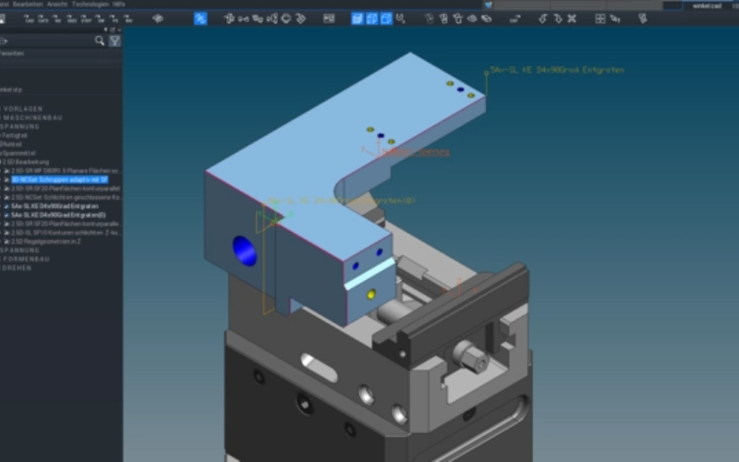Toggle checkbox for 2.5D-SL SF10 Konturen schlichten job
Screen dimensions: 739x462
[6, 233]
